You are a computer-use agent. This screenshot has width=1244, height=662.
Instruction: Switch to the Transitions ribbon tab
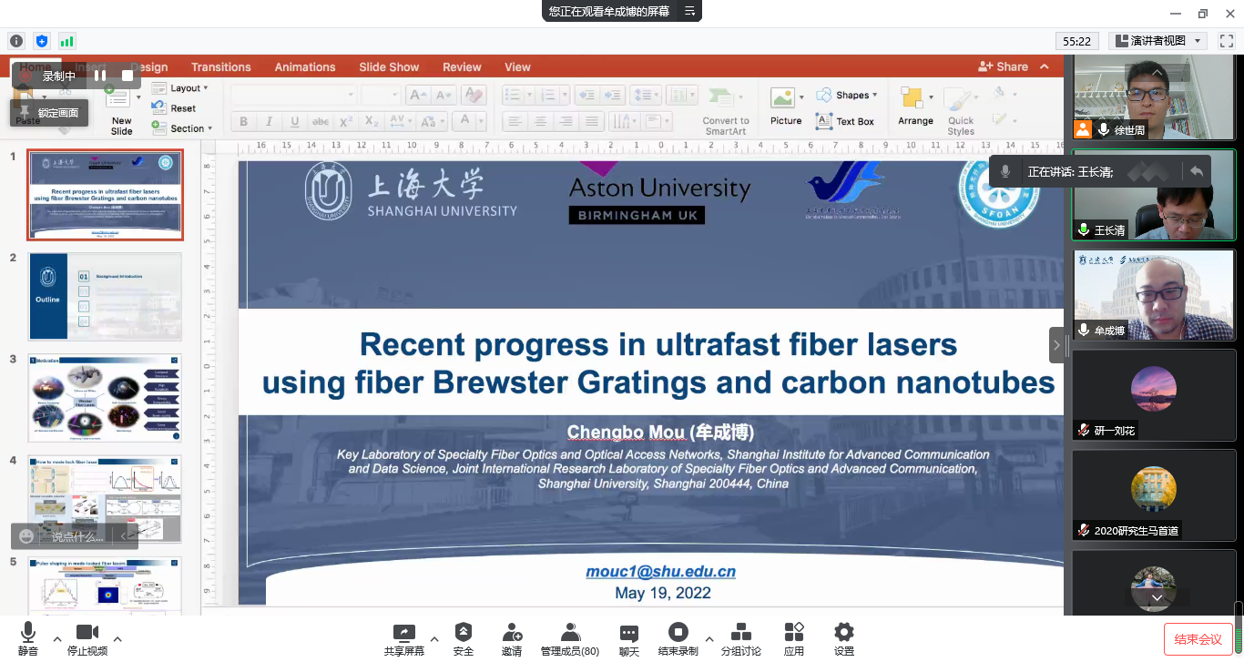pyautogui.click(x=220, y=66)
